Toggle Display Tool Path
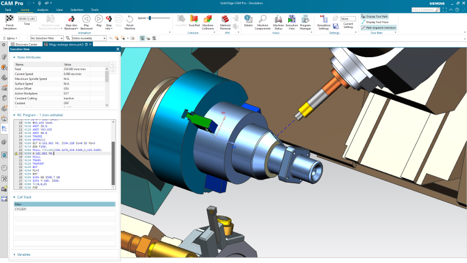The height and width of the screenshot is (263, 467). (375, 16)
